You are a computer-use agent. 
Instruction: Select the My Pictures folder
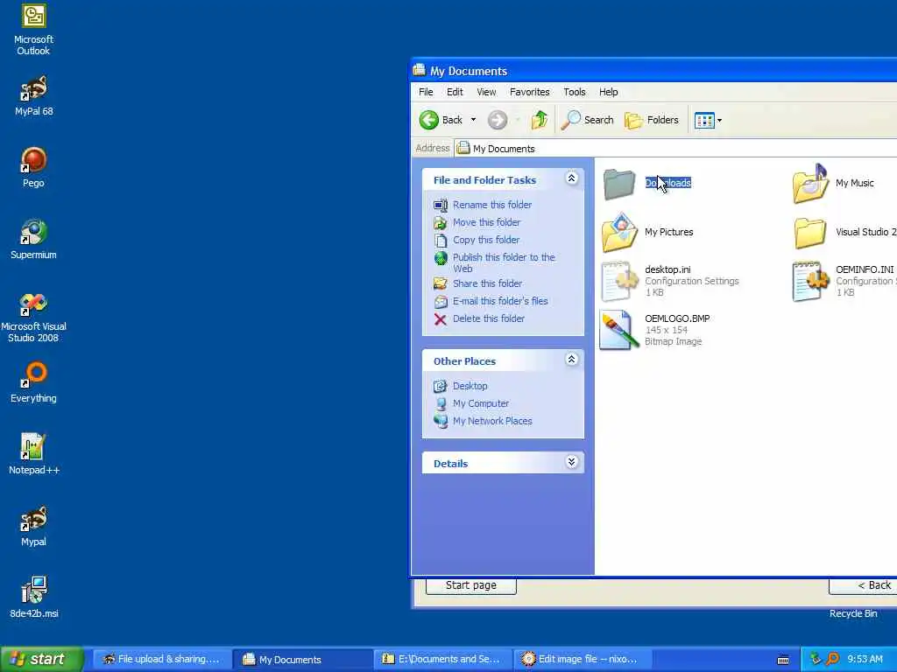coord(647,232)
